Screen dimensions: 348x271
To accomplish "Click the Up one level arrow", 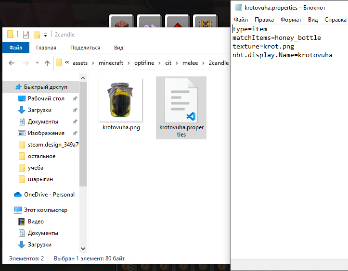I will coord(47,63).
